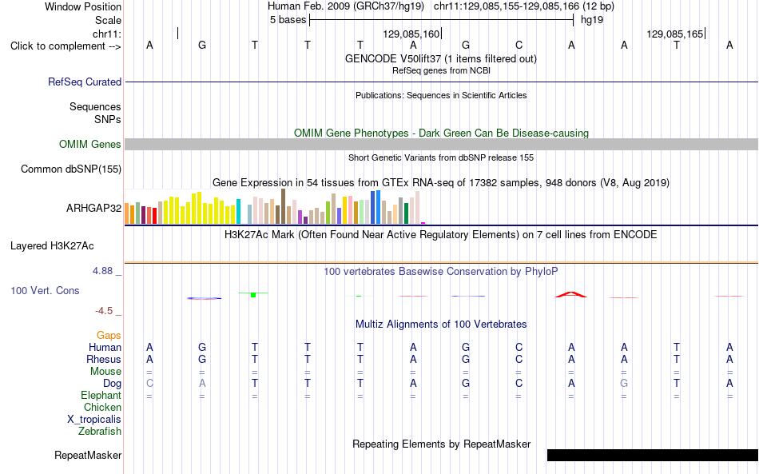Click the Scale label

(108, 20)
